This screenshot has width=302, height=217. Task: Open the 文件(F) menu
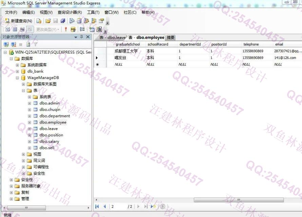[x=11, y=12]
